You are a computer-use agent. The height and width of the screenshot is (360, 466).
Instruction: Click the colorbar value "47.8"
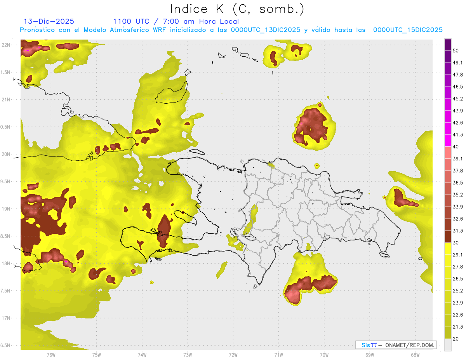coord(458,75)
